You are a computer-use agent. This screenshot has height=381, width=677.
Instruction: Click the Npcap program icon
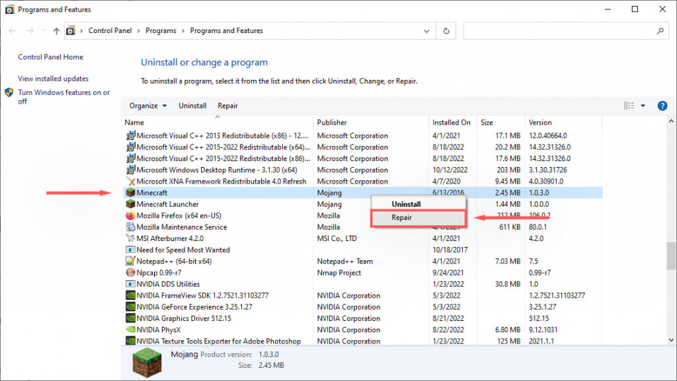(x=130, y=273)
